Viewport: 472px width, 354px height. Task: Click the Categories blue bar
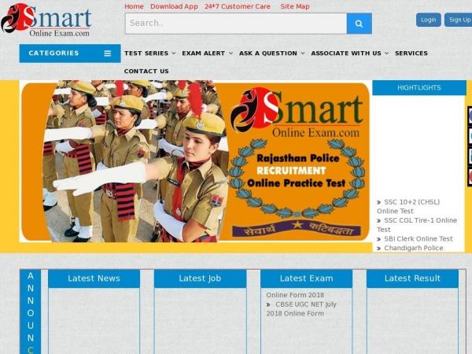pyautogui.click(x=70, y=53)
